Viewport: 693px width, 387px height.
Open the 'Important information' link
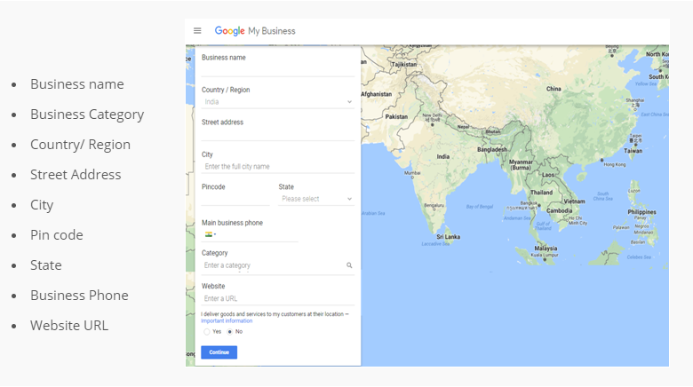(227, 321)
